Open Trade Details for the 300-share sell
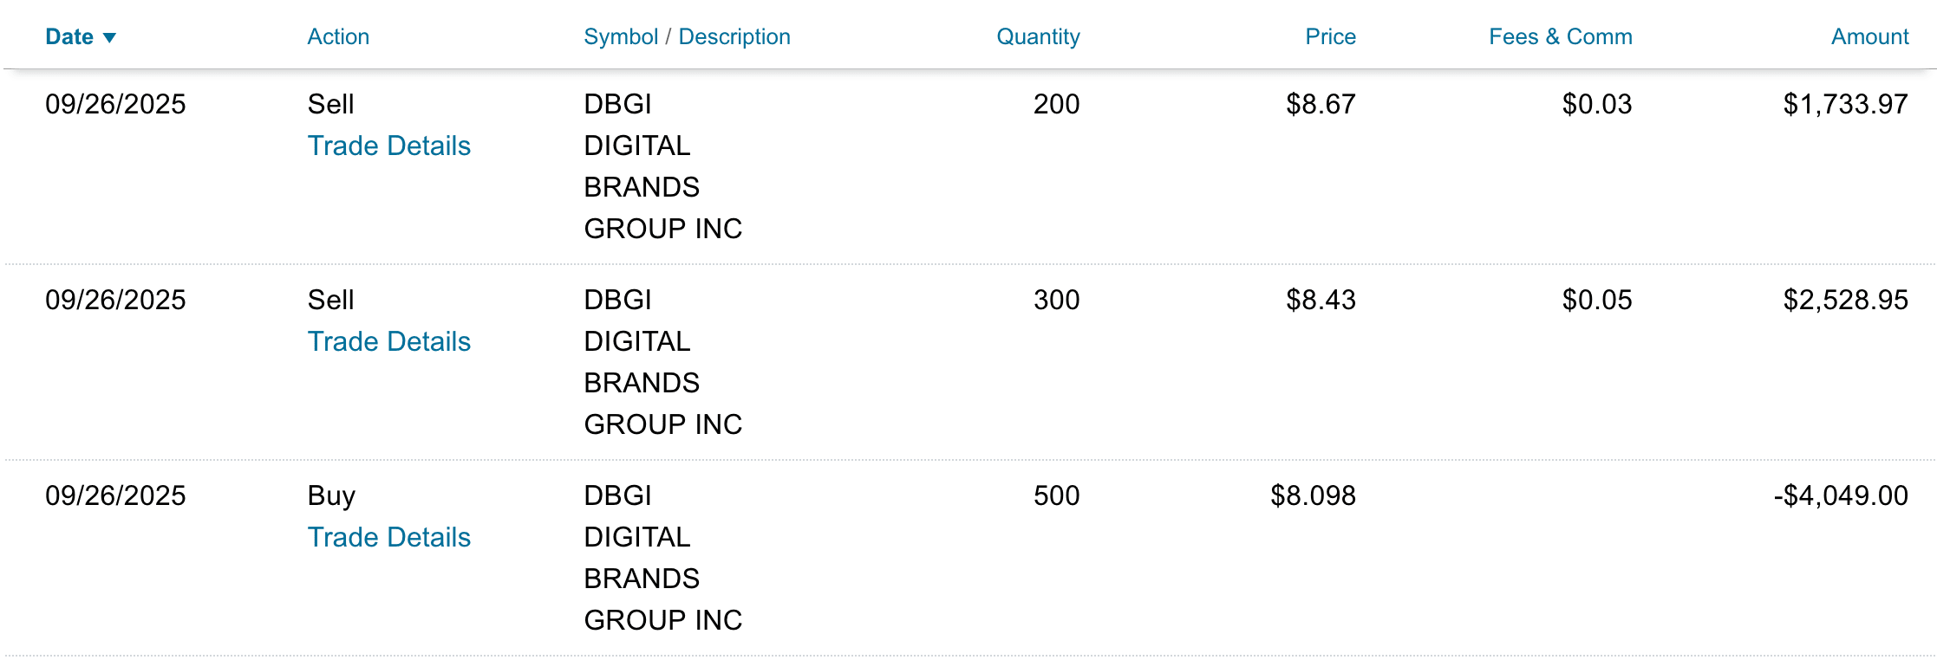1937x660 pixels. (389, 341)
